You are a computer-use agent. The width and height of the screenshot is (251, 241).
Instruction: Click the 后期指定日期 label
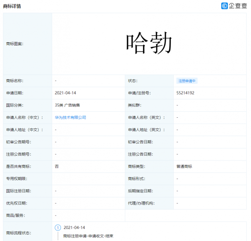(x=140, y=191)
